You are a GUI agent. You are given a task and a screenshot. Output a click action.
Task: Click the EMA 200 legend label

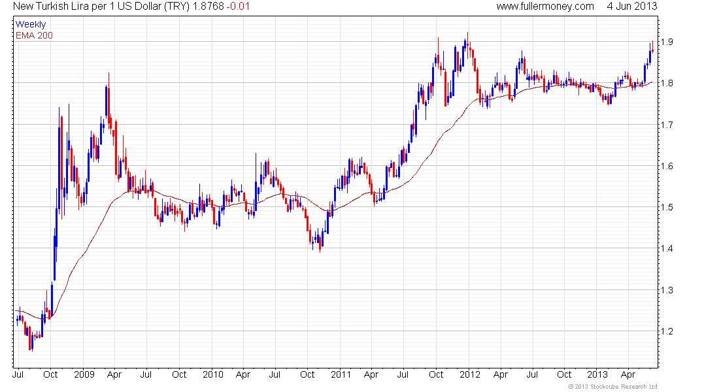34,35
